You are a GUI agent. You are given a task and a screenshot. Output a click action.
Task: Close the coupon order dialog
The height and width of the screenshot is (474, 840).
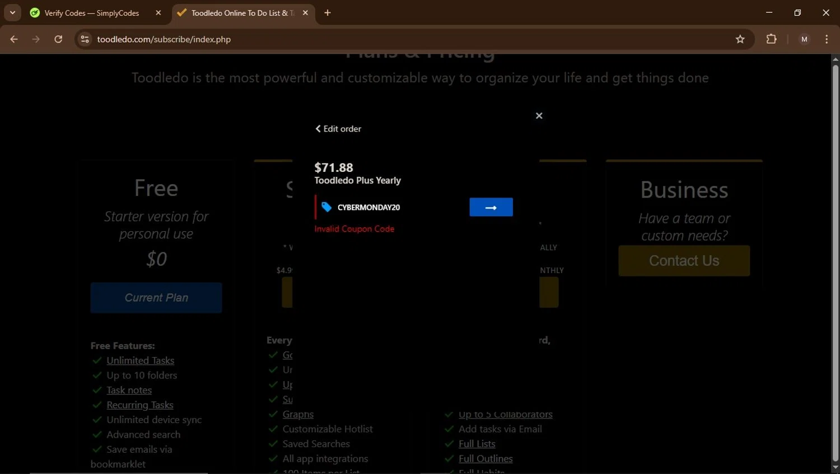(x=539, y=116)
